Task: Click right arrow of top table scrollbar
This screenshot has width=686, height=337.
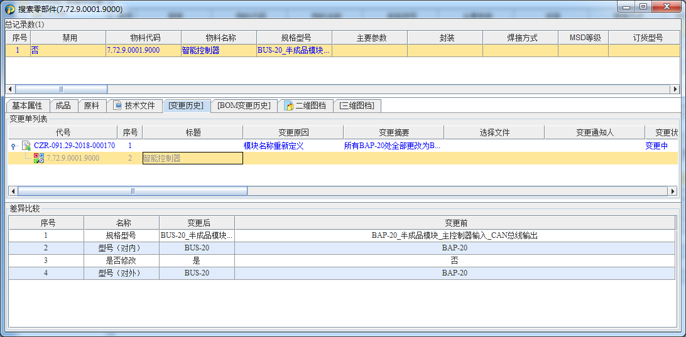Action: point(676,89)
